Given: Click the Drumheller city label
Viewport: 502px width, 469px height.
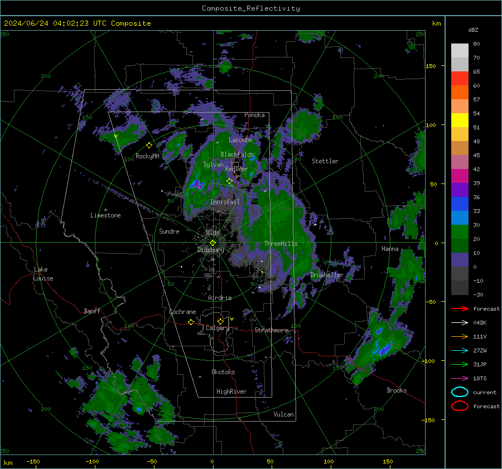Looking at the screenshot, I should 327,275.
